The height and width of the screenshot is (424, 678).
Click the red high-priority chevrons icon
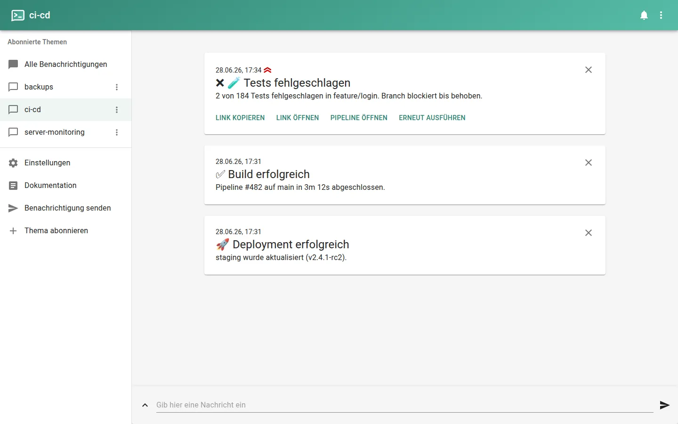[x=267, y=70]
